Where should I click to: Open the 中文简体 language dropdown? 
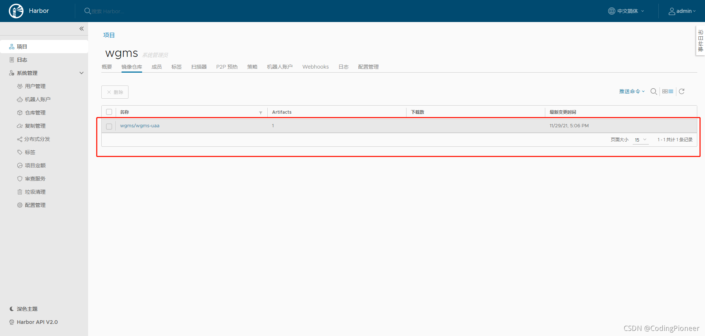pyautogui.click(x=626, y=11)
